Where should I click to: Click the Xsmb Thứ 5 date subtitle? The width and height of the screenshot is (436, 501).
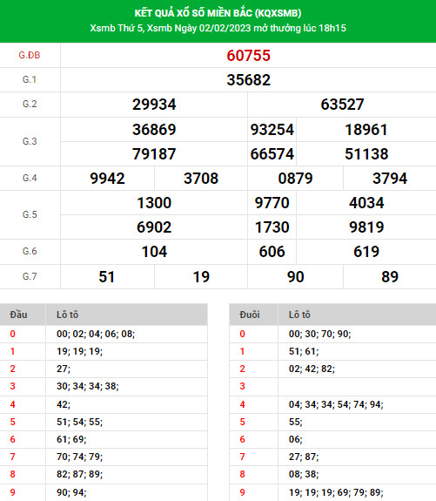point(218,28)
